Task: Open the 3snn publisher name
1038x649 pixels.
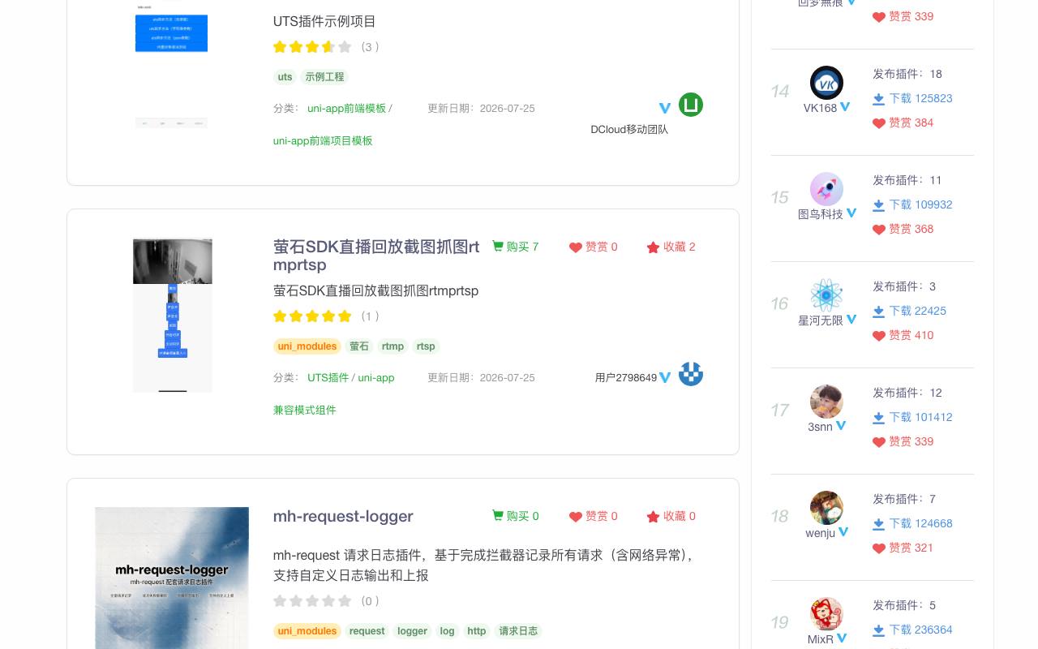Action: (x=820, y=427)
